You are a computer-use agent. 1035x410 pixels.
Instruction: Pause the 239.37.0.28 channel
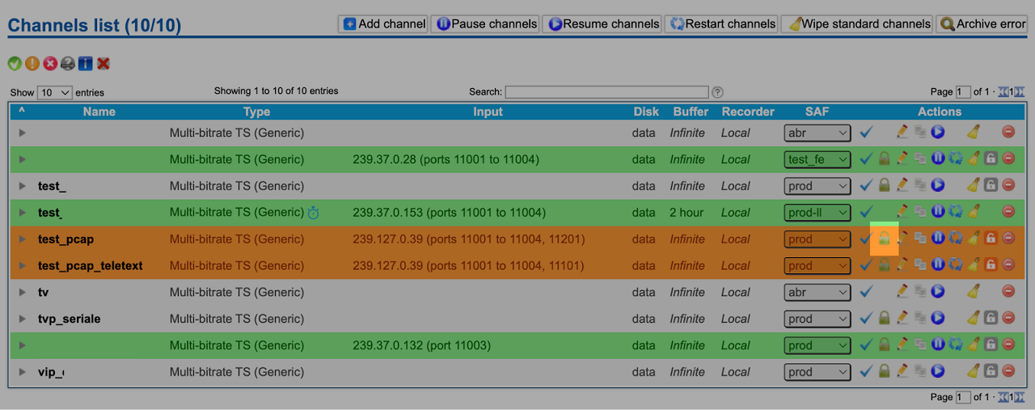pyautogui.click(x=938, y=159)
